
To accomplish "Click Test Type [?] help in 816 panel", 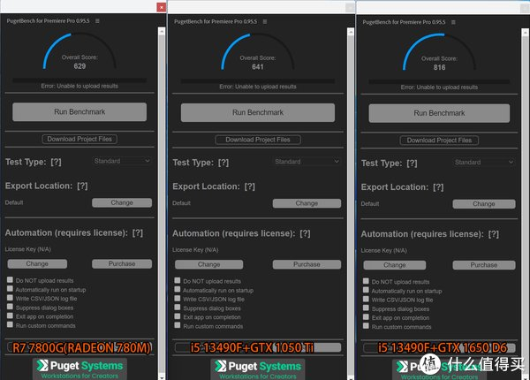I will point(412,163).
